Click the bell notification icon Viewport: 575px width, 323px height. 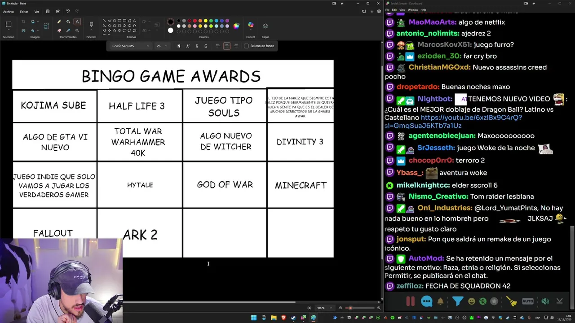pyautogui.click(x=440, y=301)
